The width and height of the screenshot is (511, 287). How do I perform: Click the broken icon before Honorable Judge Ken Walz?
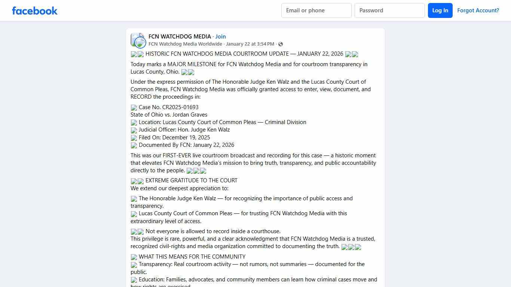coord(134,199)
